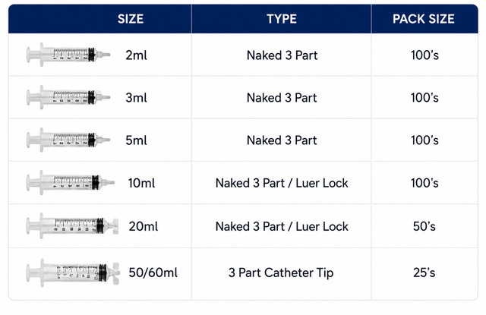Click the 20ml size text

(144, 226)
